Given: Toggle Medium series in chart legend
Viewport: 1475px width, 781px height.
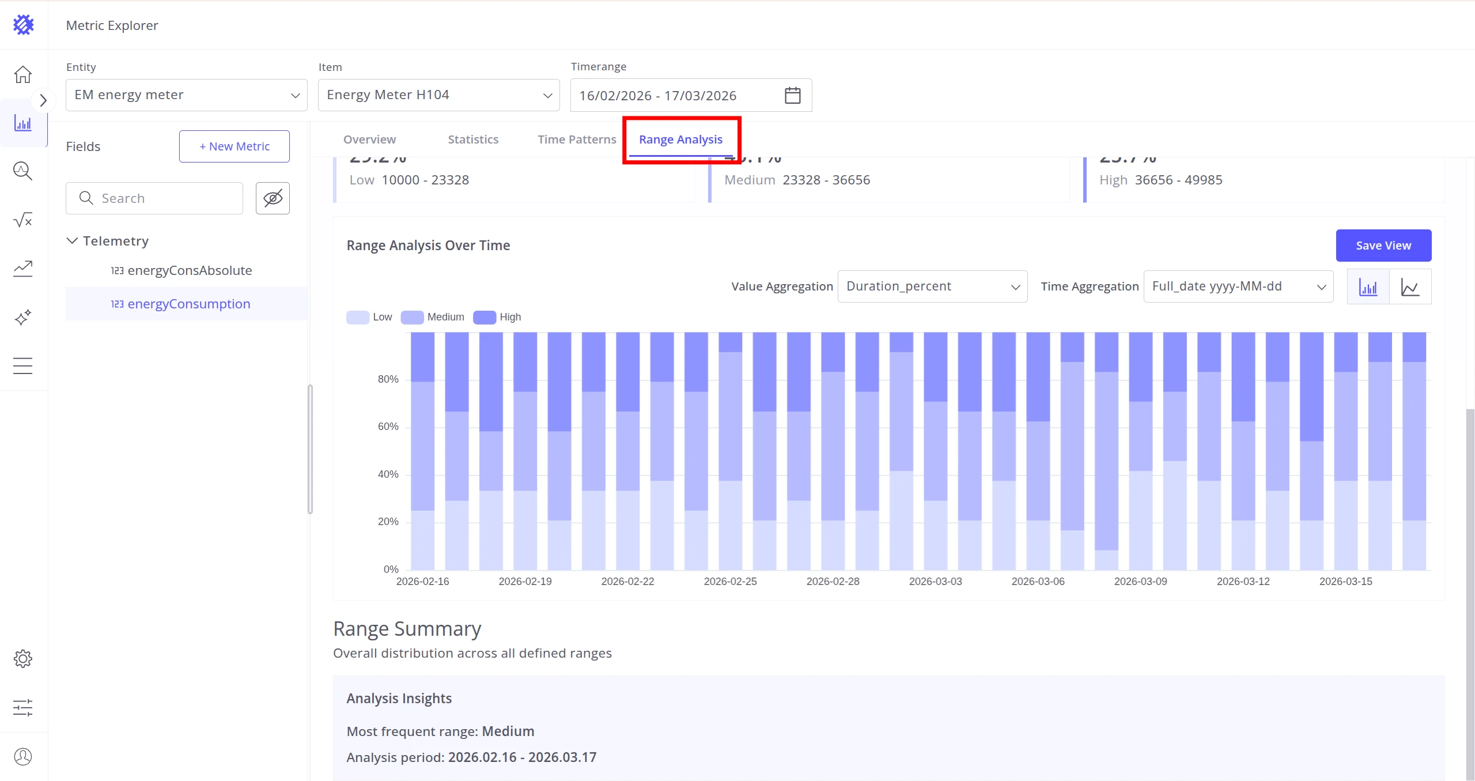Looking at the screenshot, I should pyautogui.click(x=433, y=317).
